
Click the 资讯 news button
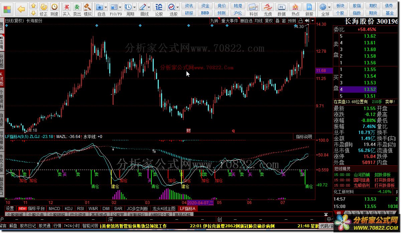189,6
